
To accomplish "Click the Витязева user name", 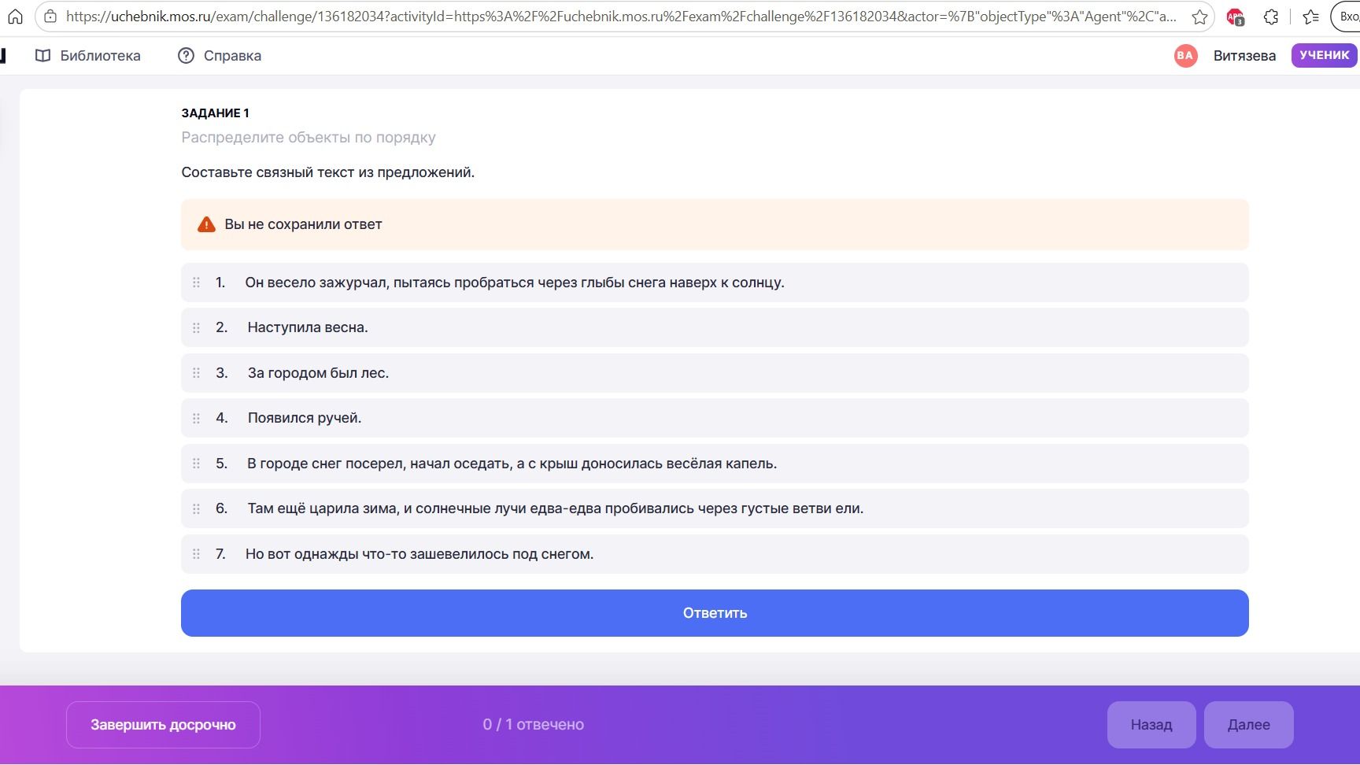I will click(1244, 55).
